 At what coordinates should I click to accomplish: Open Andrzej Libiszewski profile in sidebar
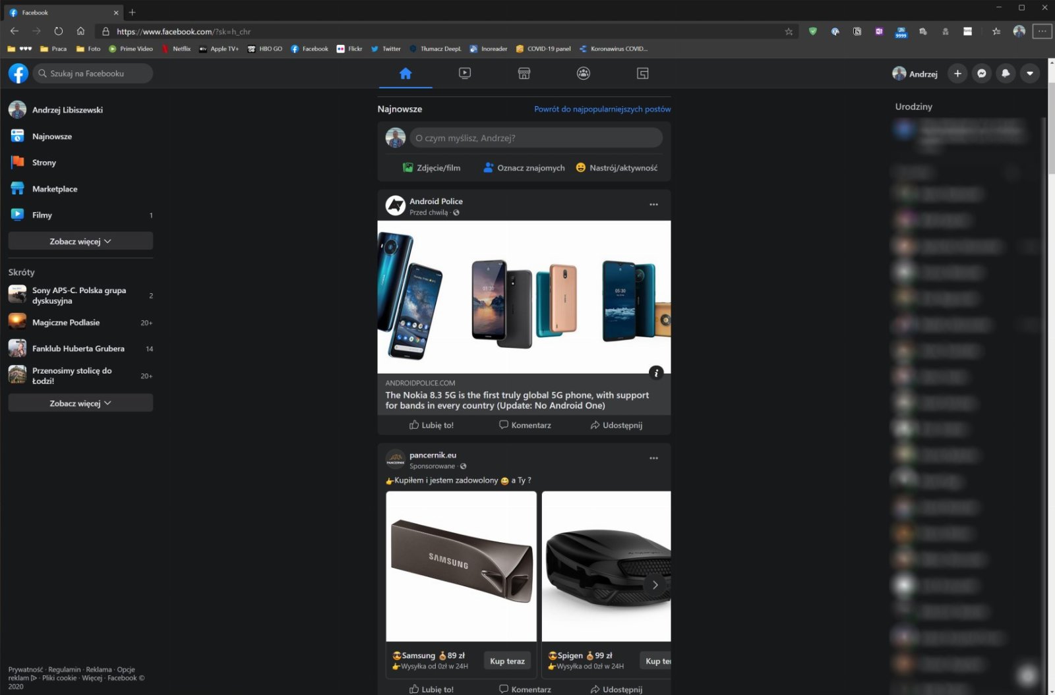(x=80, y=110)
